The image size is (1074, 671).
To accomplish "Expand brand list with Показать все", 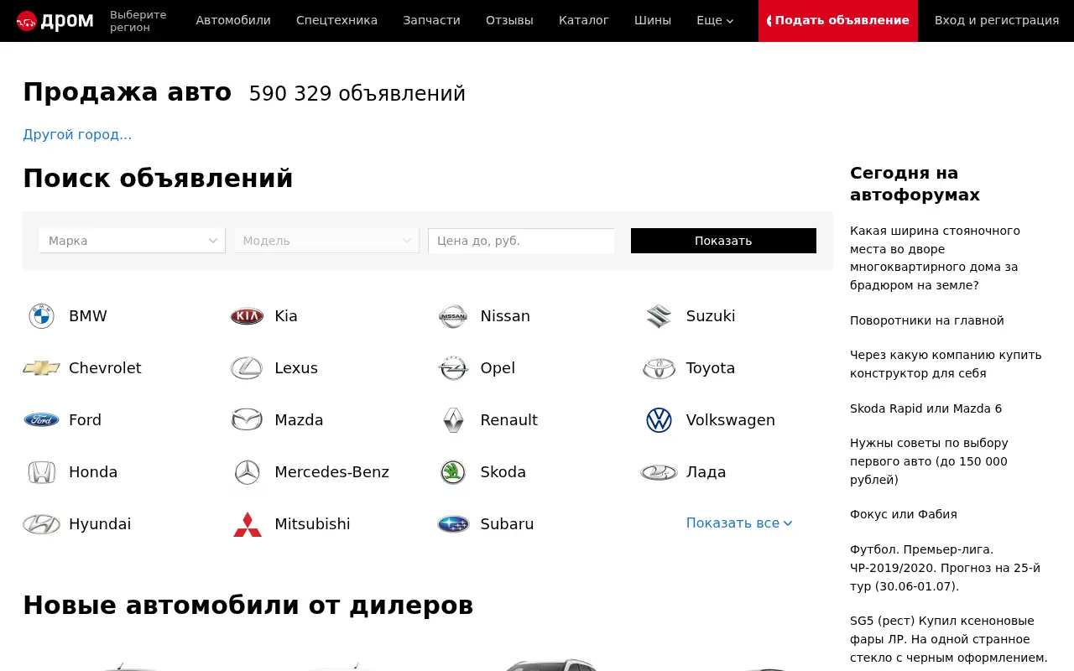I will [x=739, y=523].
